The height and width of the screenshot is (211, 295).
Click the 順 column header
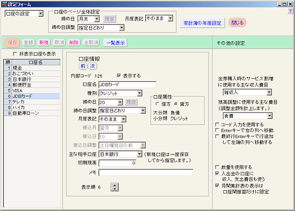point(8,62)
